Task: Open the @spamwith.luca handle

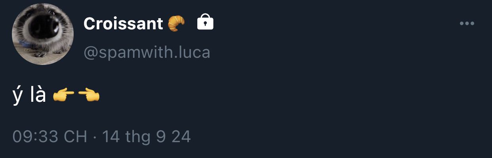Action: pyautogui.click(x=147, y=52)
